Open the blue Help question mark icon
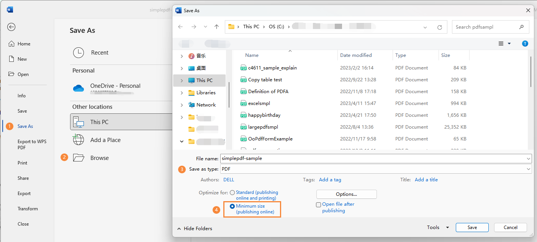537x242 pixels. [525, 43]
